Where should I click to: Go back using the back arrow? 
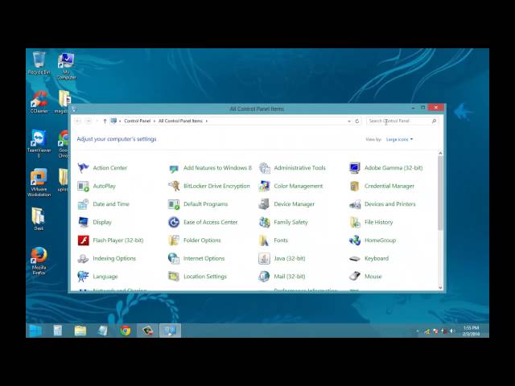[x=78, y=121]
